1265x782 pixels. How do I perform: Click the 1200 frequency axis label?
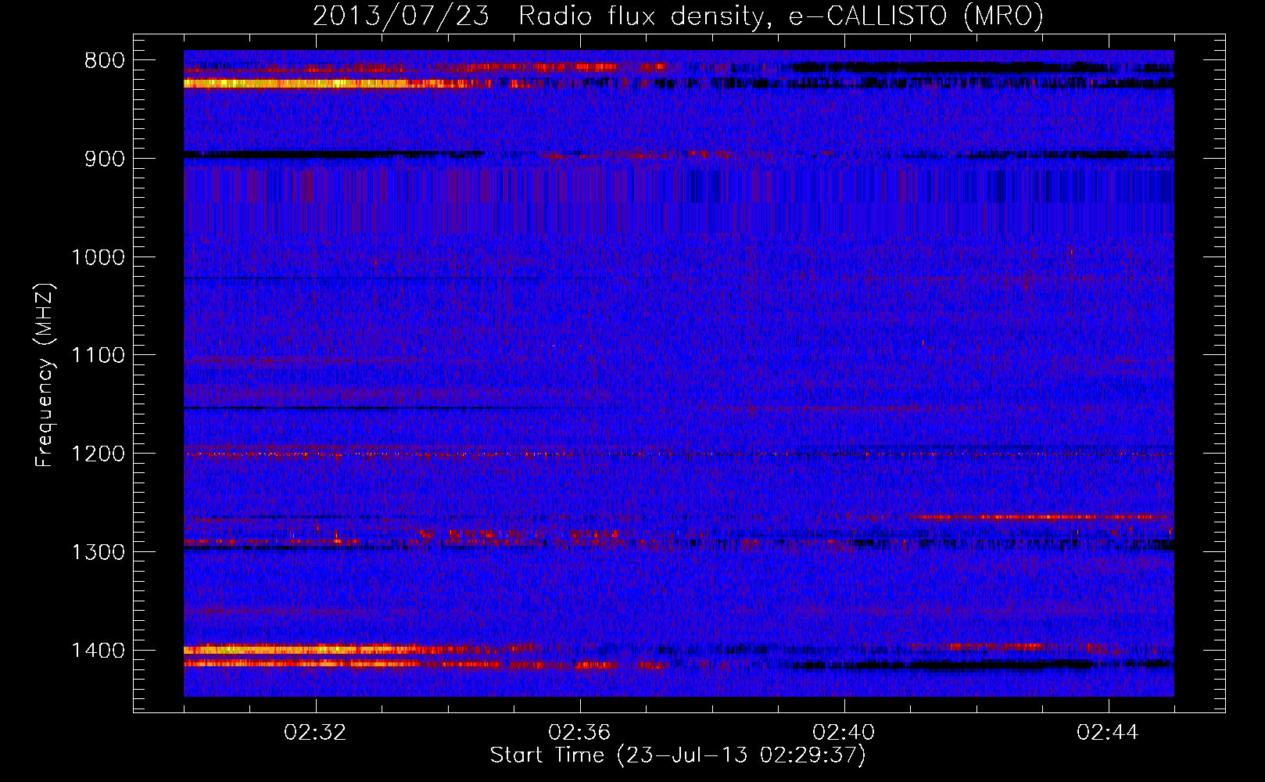(x=98, y=454)
